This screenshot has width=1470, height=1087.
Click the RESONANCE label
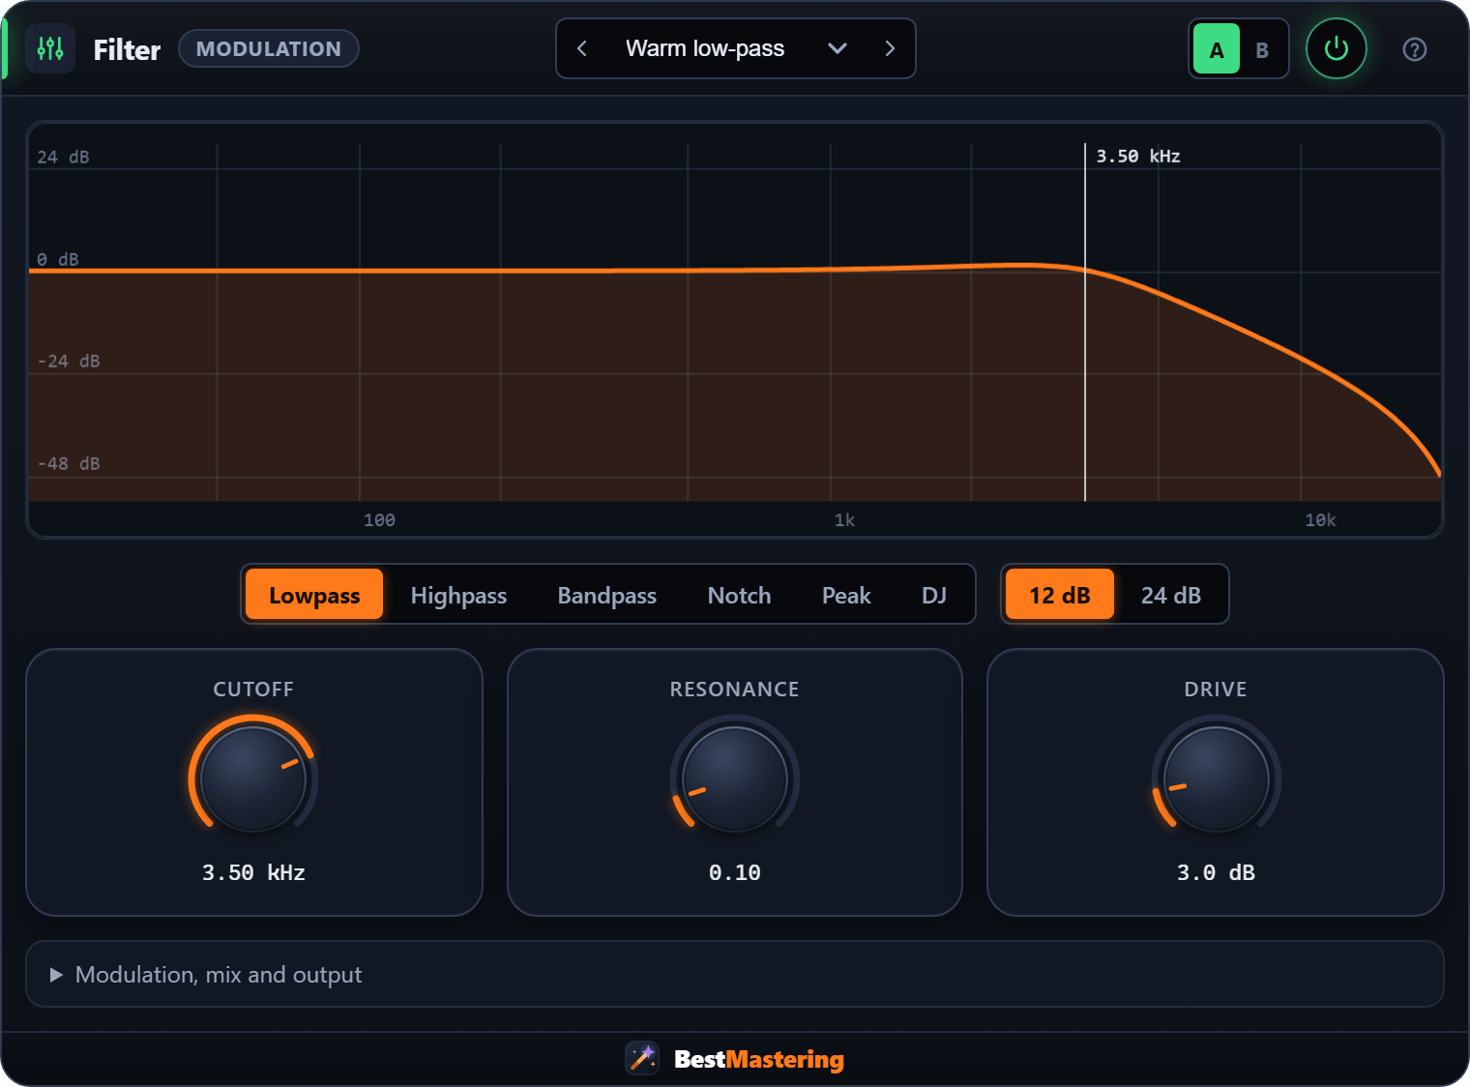point(735,690)
